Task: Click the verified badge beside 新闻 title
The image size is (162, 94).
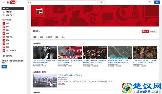Action: click(39, 31)
